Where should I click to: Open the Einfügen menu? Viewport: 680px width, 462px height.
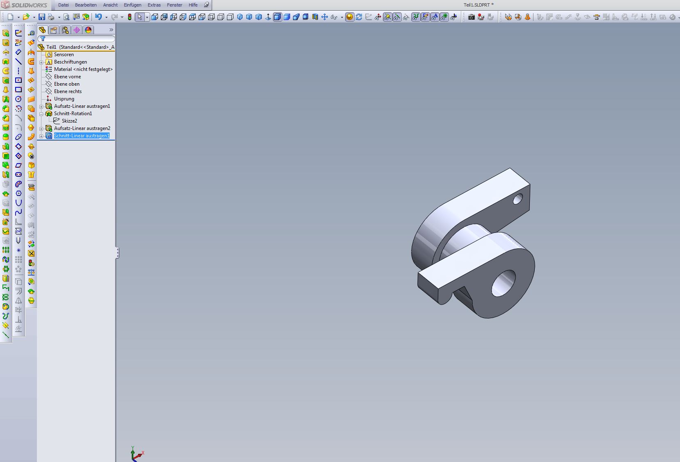pos(133,5)
